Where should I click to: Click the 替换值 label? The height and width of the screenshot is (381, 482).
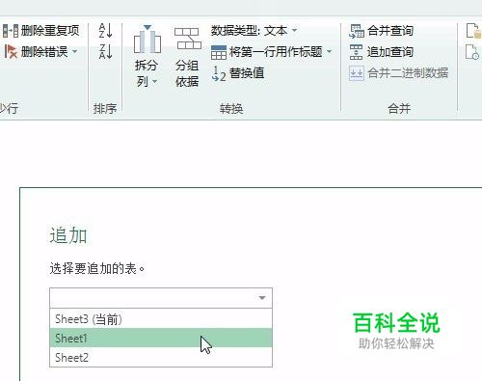pyautogui.click(x=247, y=73)
